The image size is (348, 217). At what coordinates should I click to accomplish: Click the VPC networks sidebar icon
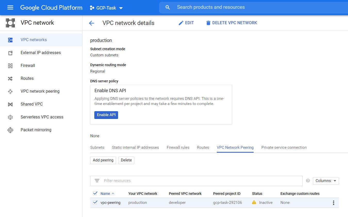pos(10,40)
